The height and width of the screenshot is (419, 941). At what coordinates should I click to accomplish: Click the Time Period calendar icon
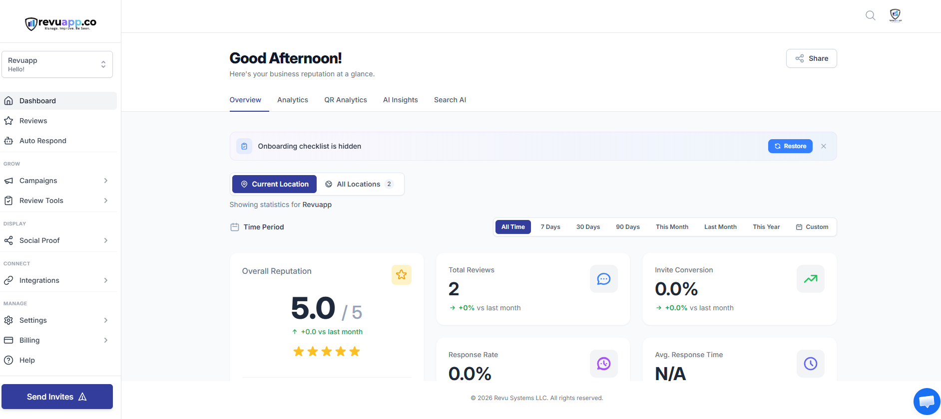235,227
